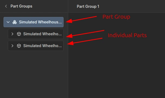Click the red Individual Parts annotation text
Image resolution: width=165 pixels, height=98 pixels.
click(x=127, y=35)
